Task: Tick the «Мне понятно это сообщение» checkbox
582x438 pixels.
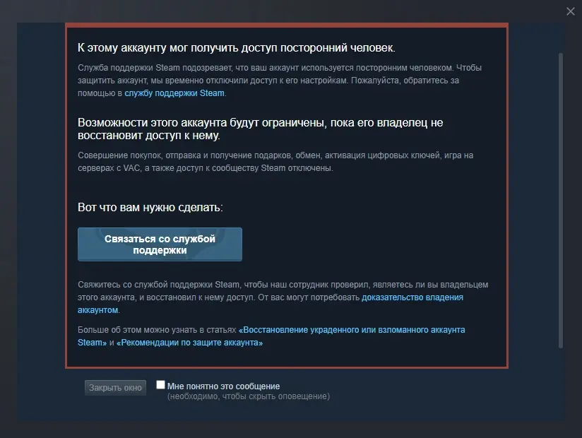Action: coord(160,384)
